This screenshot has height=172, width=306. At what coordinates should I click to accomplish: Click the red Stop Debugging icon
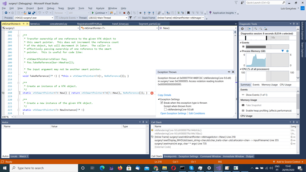(x=124, y=13)
